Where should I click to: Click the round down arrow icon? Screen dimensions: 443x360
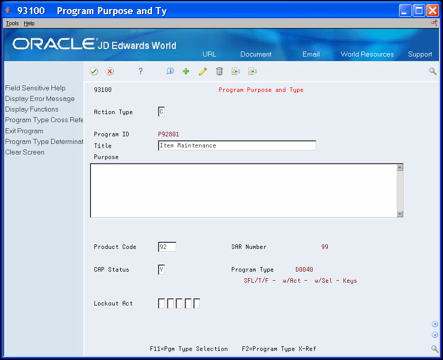tap(435, 335)
